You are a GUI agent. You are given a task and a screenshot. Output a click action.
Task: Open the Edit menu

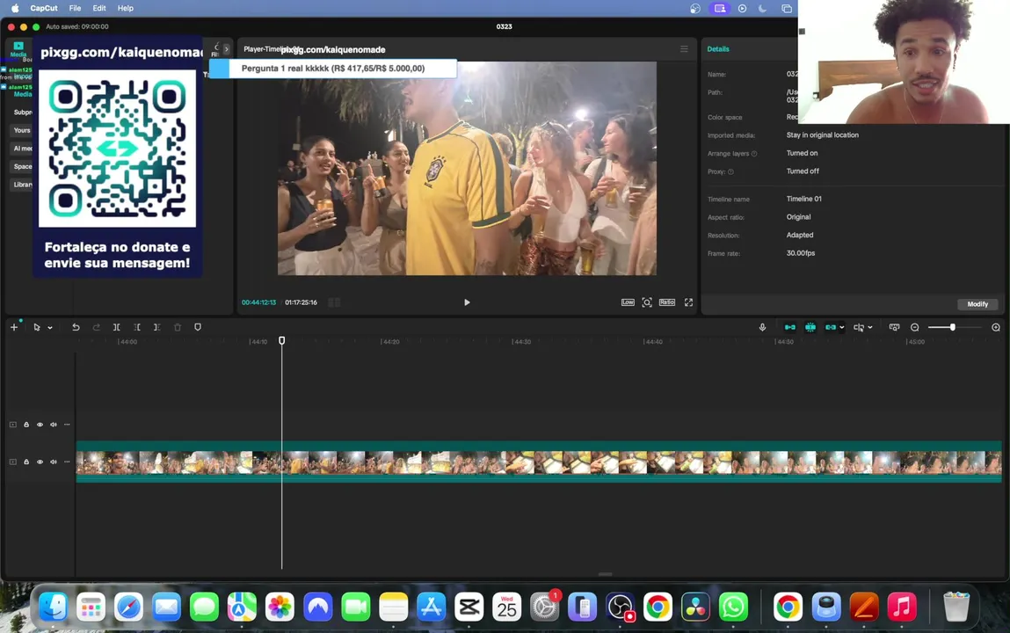coord(99,9)
